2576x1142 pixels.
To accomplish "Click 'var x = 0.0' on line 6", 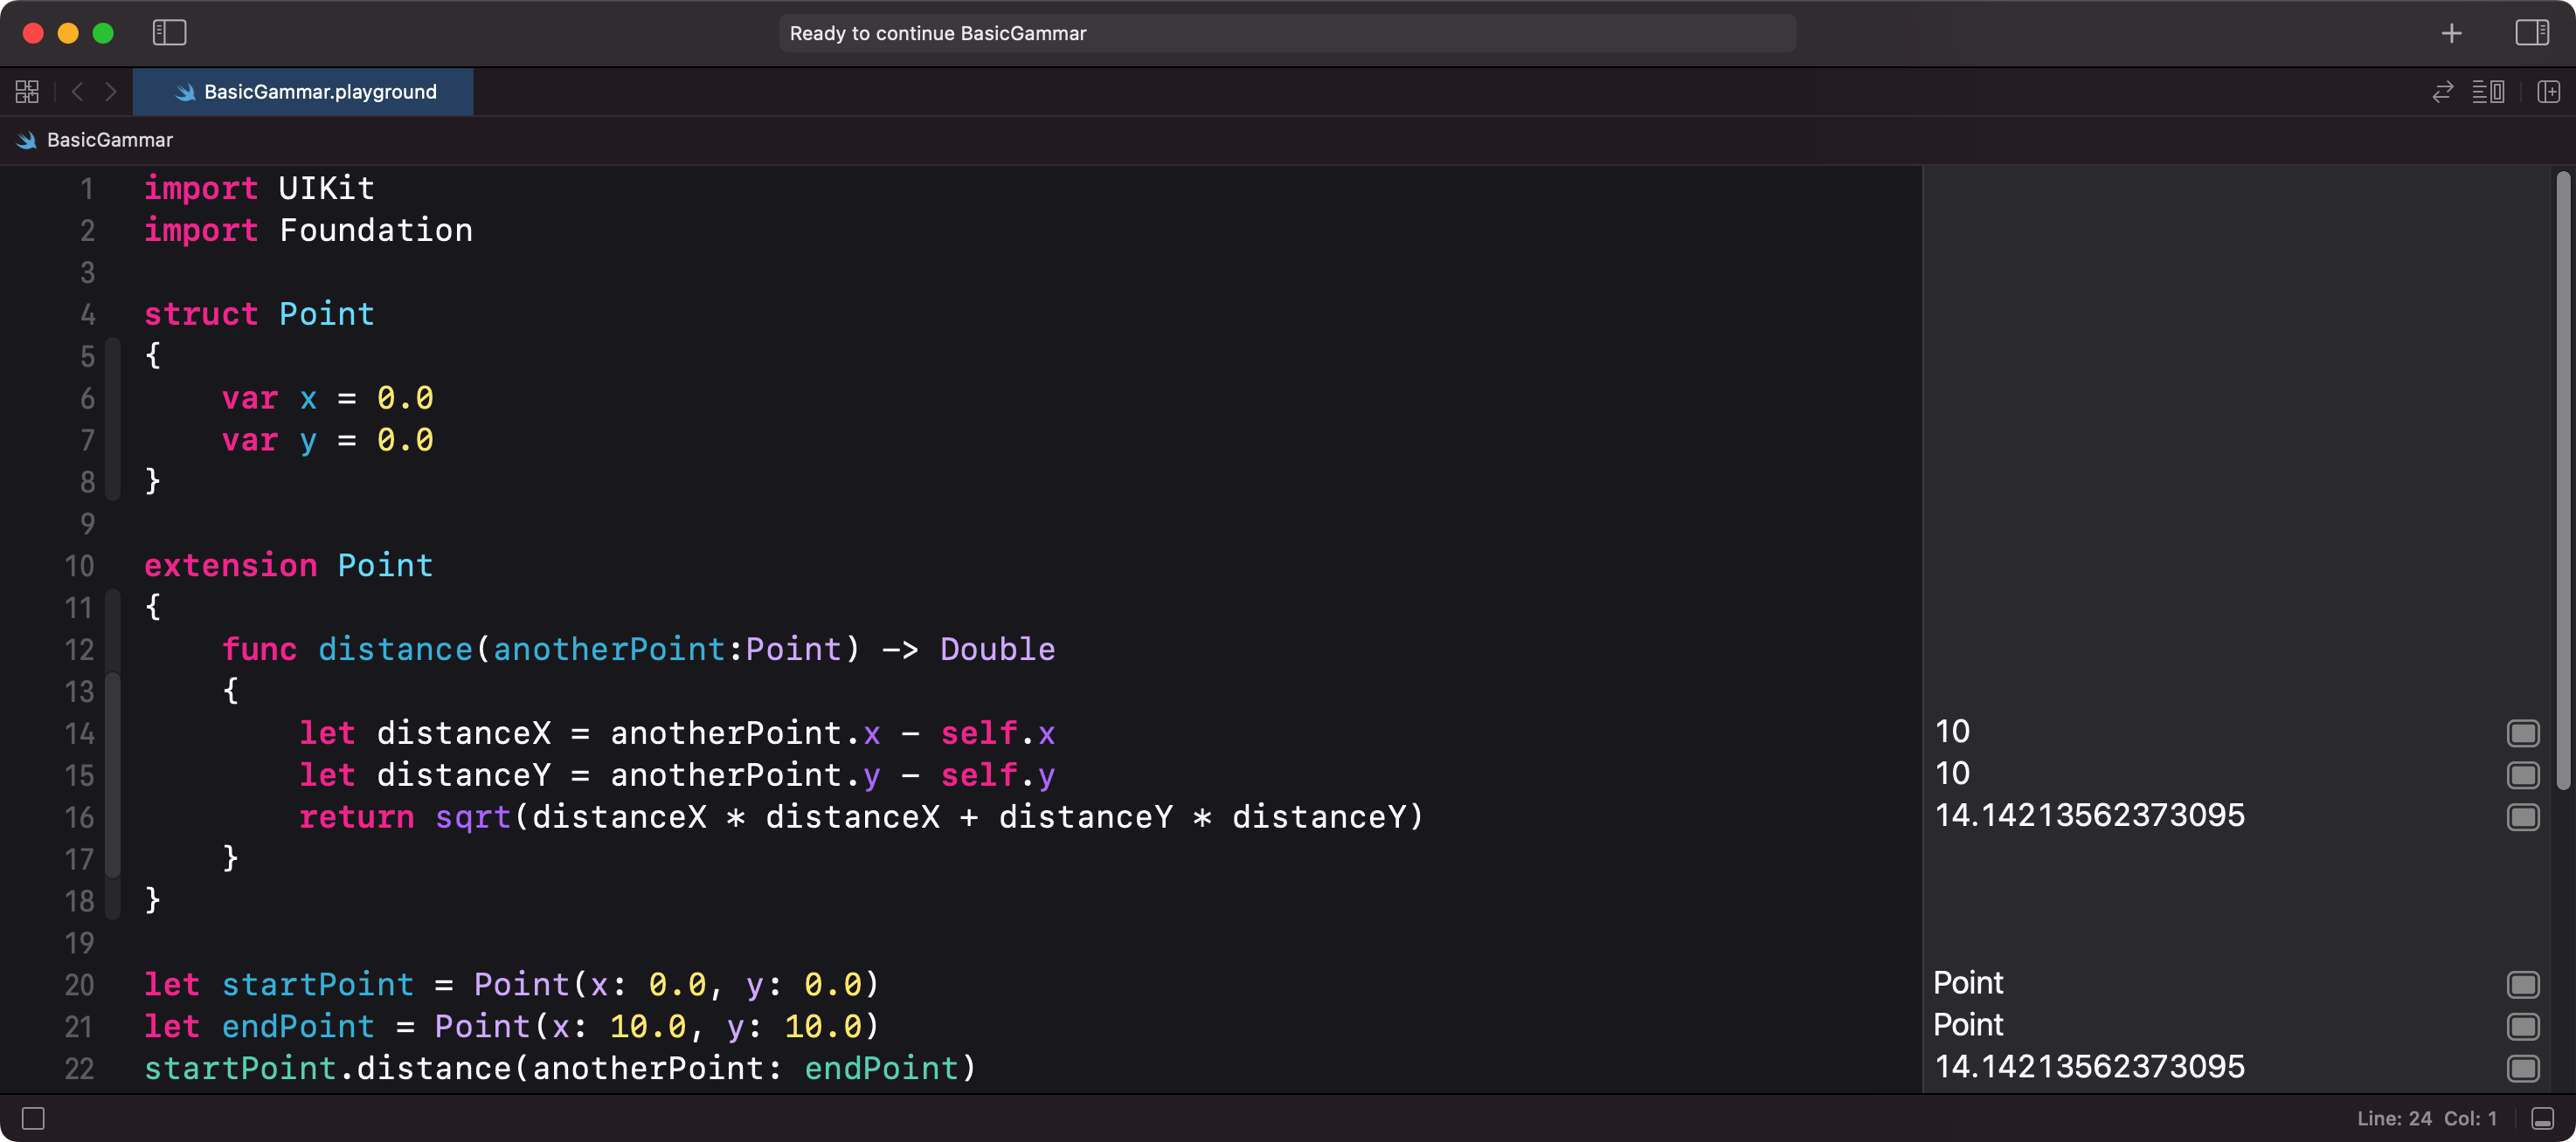I will [327, 397].
